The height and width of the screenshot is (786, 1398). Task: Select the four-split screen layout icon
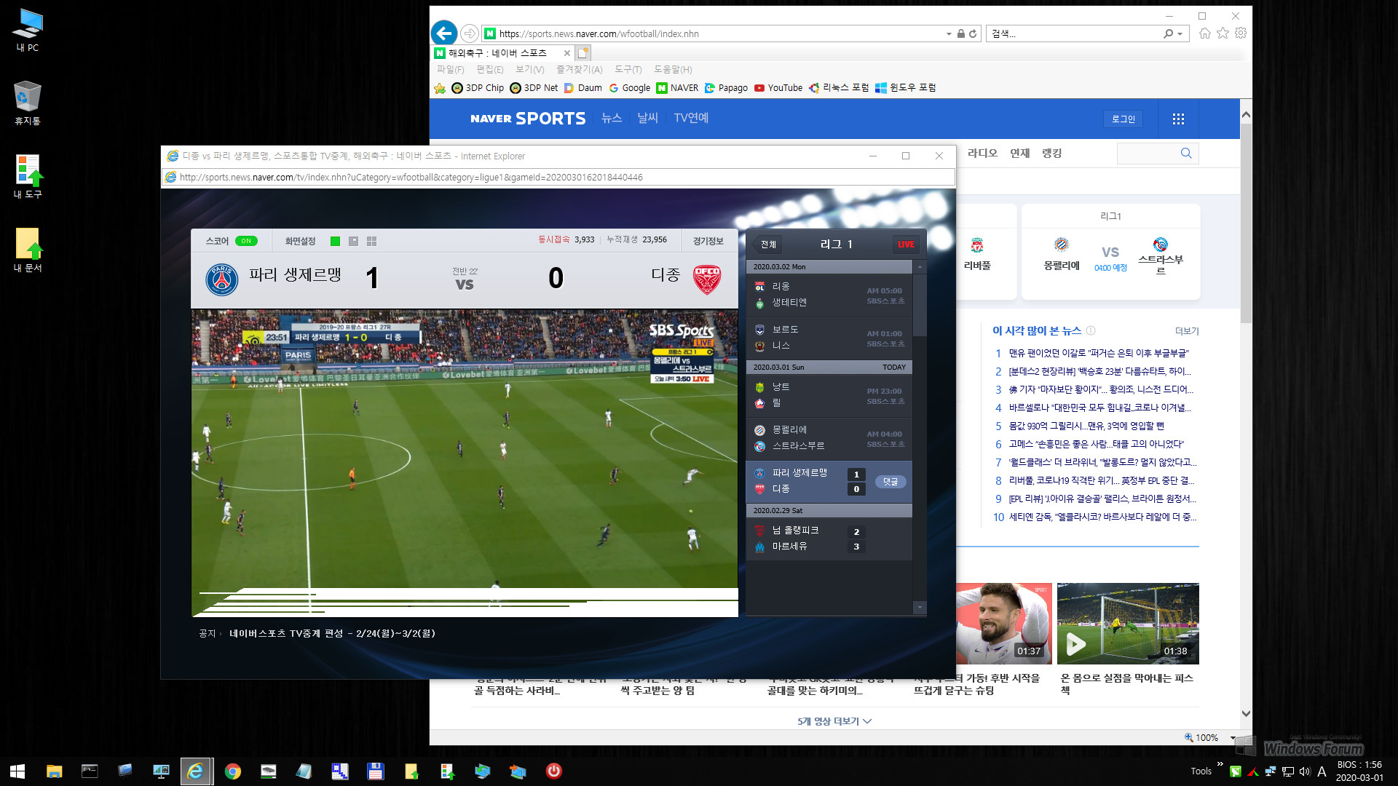tap(371, 241)
